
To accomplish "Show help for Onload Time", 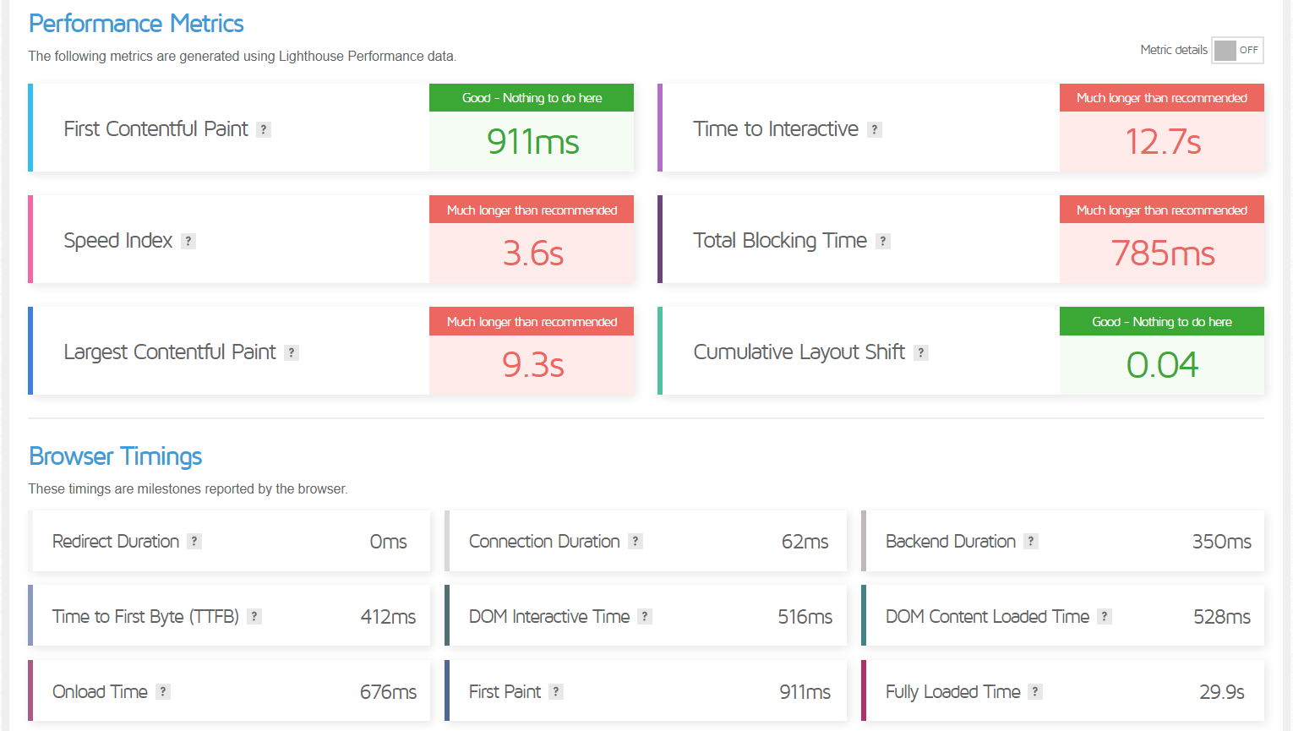I will pos(163,692).
